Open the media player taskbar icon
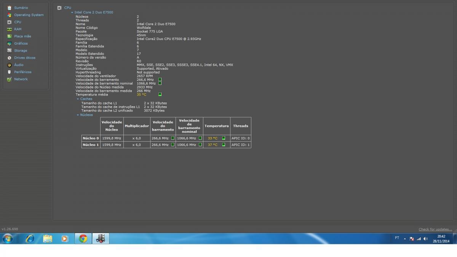 (x=65, y=239)
